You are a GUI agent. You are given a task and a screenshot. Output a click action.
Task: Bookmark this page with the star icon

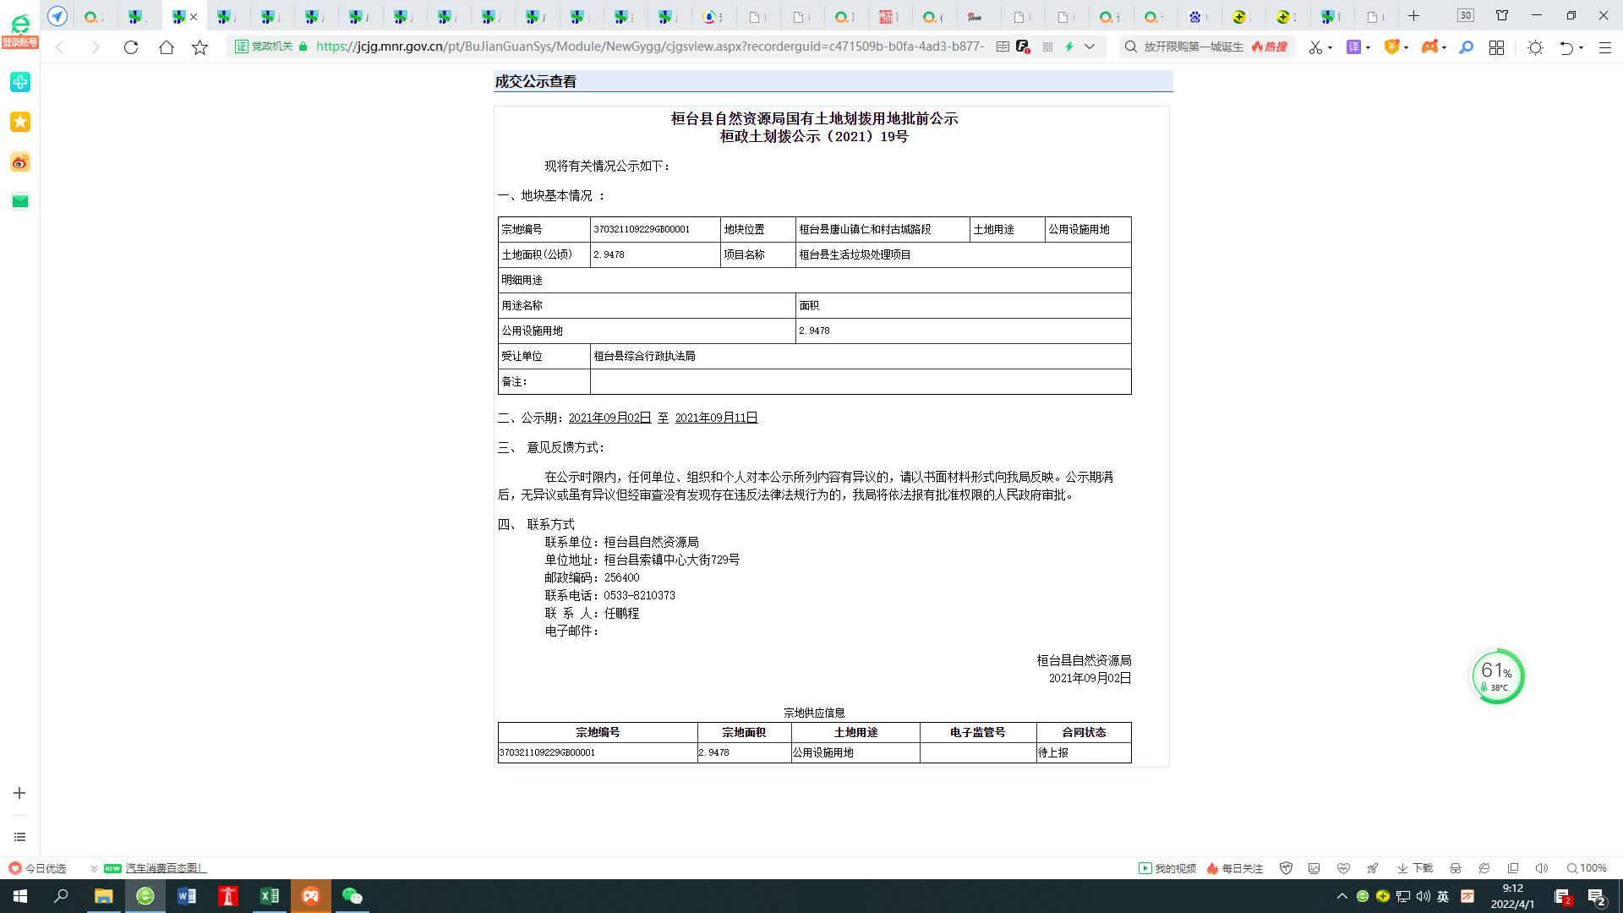(x=200, y=47)
